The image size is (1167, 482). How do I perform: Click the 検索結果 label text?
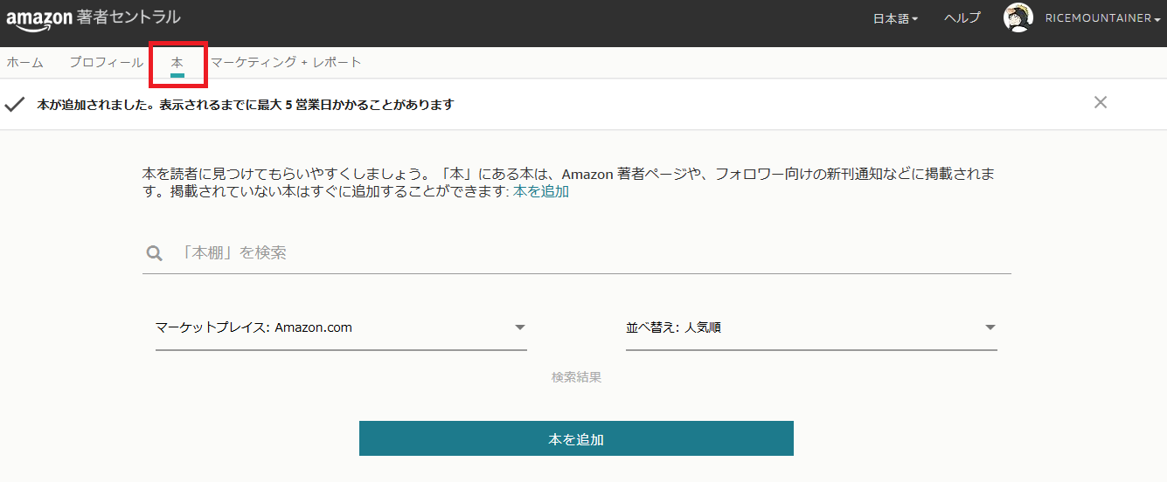click(x=576, y=377)
